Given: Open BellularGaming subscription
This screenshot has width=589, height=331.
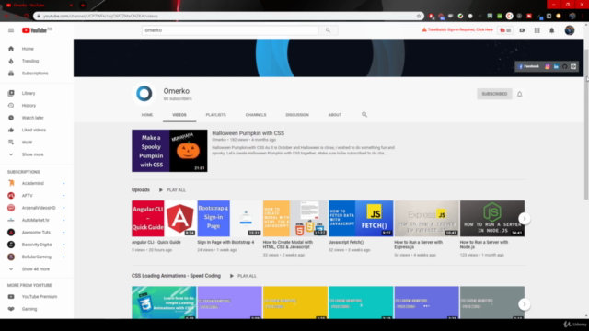Looking at the screenshot, I should pos(37,257).
